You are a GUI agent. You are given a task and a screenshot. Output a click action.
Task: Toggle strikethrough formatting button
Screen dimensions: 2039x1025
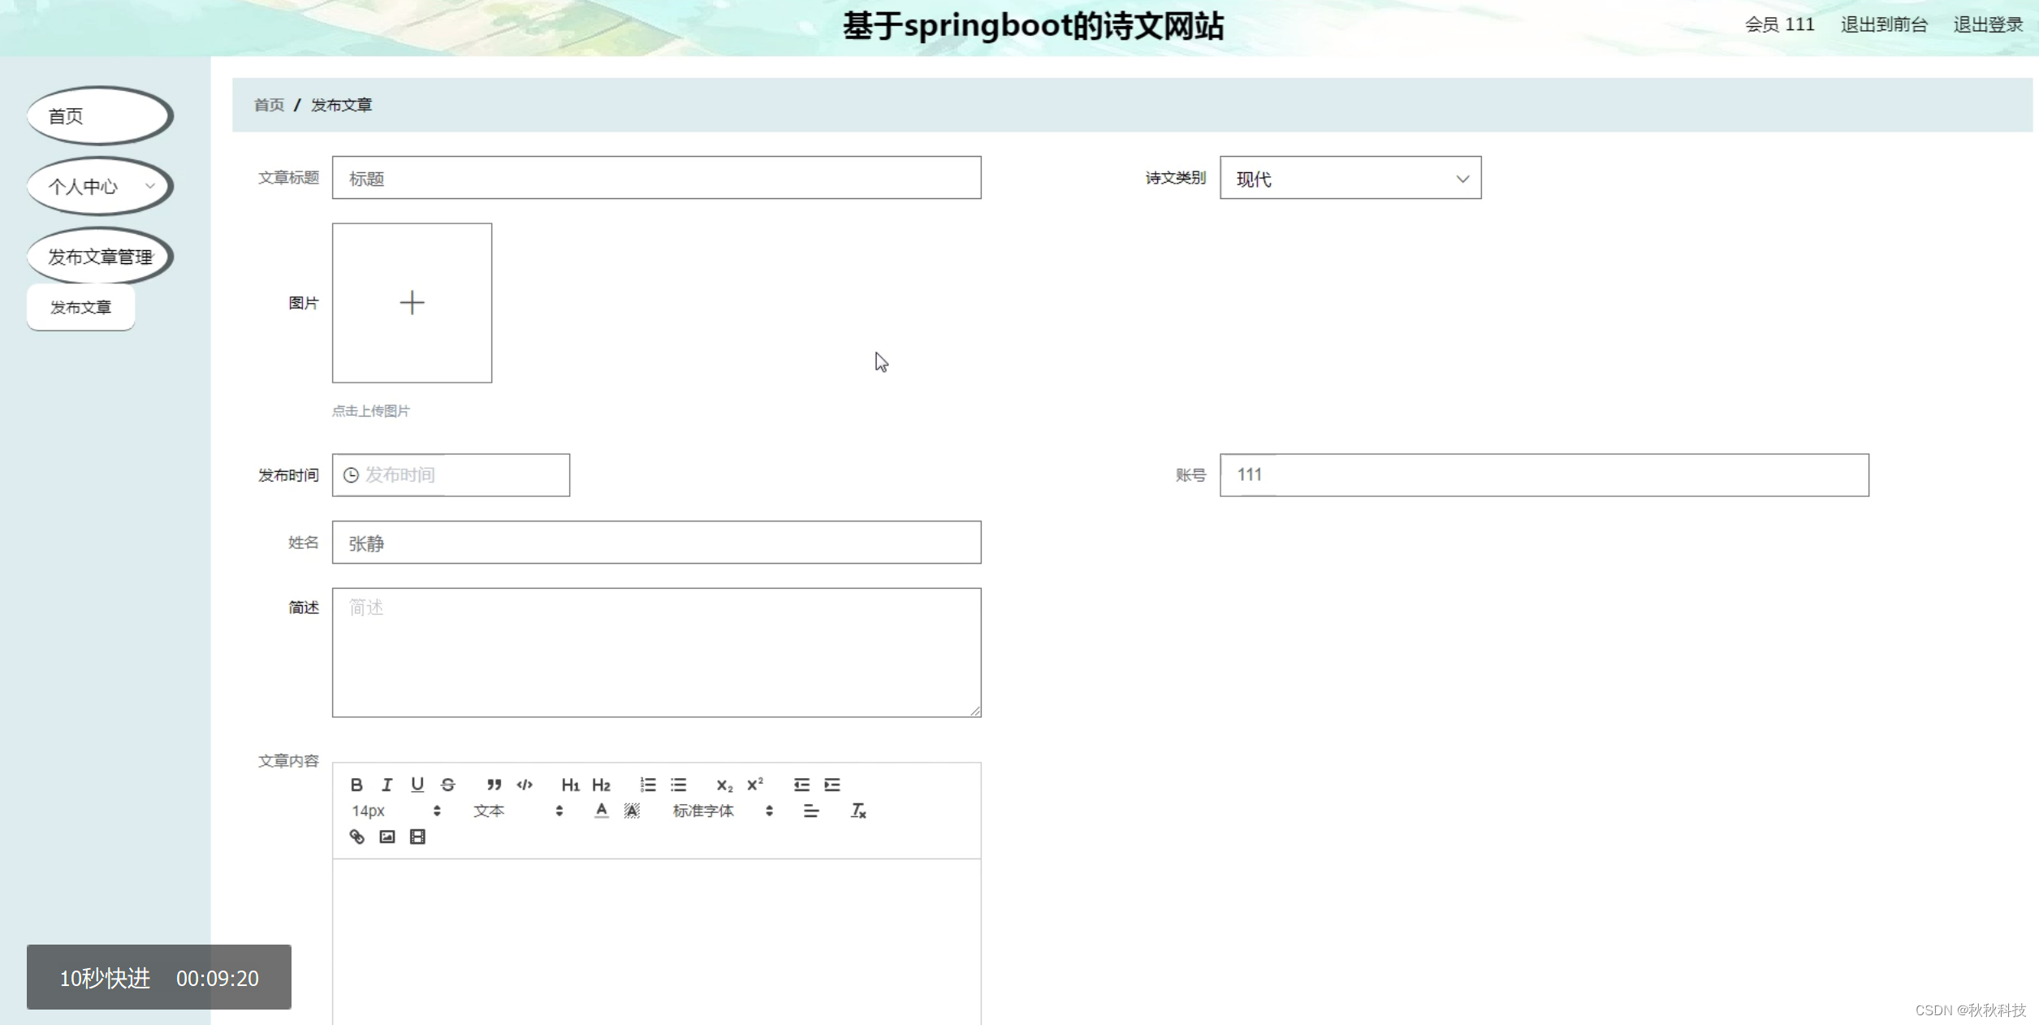[448, 785]
